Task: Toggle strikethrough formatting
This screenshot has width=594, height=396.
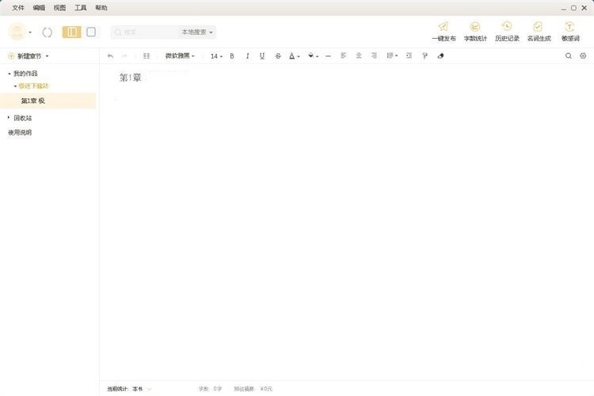Action: tap(278, 56)
